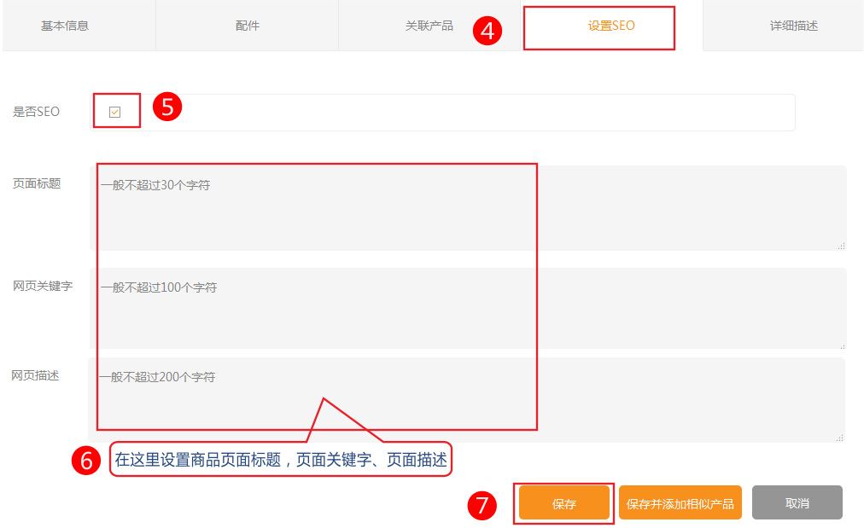Click the red step 6 marker
Screen dimensions: 864x528
[x=86, y=460]
